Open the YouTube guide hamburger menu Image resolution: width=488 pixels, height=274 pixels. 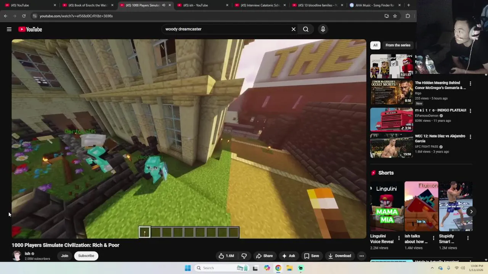(x=9, y=29)
